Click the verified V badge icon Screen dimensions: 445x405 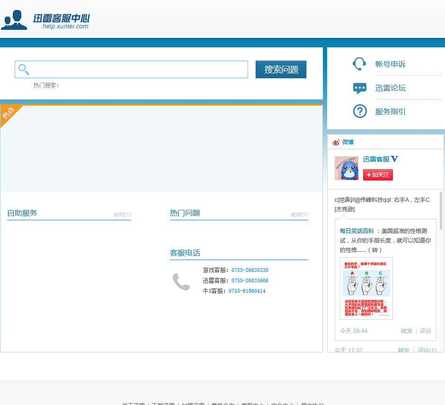click(x=394, y=159)
